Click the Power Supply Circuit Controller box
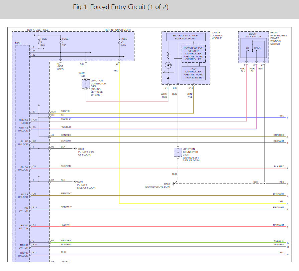The height and width of the screenshot is (271, 299). (x=193, y=53)
